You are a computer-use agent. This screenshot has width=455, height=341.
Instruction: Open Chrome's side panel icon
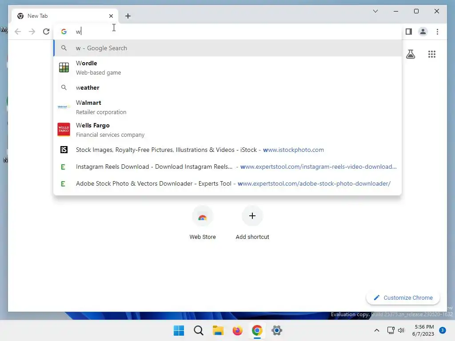tap(409, 32)
